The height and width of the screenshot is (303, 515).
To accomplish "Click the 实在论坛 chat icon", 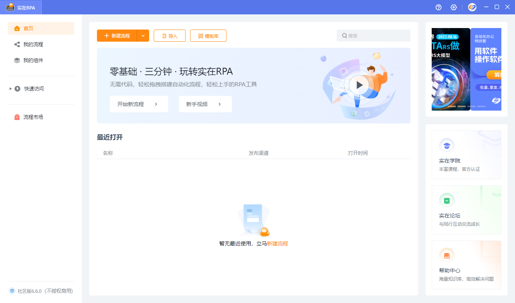I will [447, 200].
